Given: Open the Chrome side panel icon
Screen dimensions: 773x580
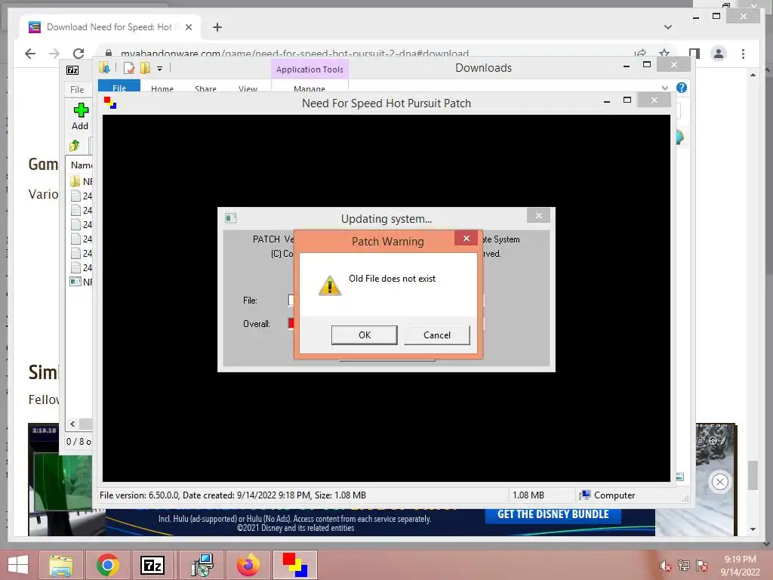Looking at the screenshot, I should tap(694, 54).
